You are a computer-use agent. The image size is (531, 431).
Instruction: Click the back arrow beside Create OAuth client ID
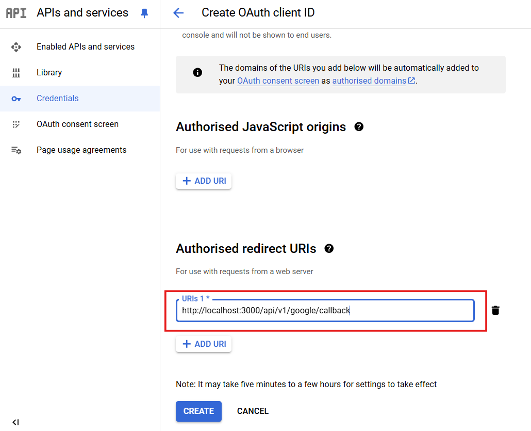(178, 13)
